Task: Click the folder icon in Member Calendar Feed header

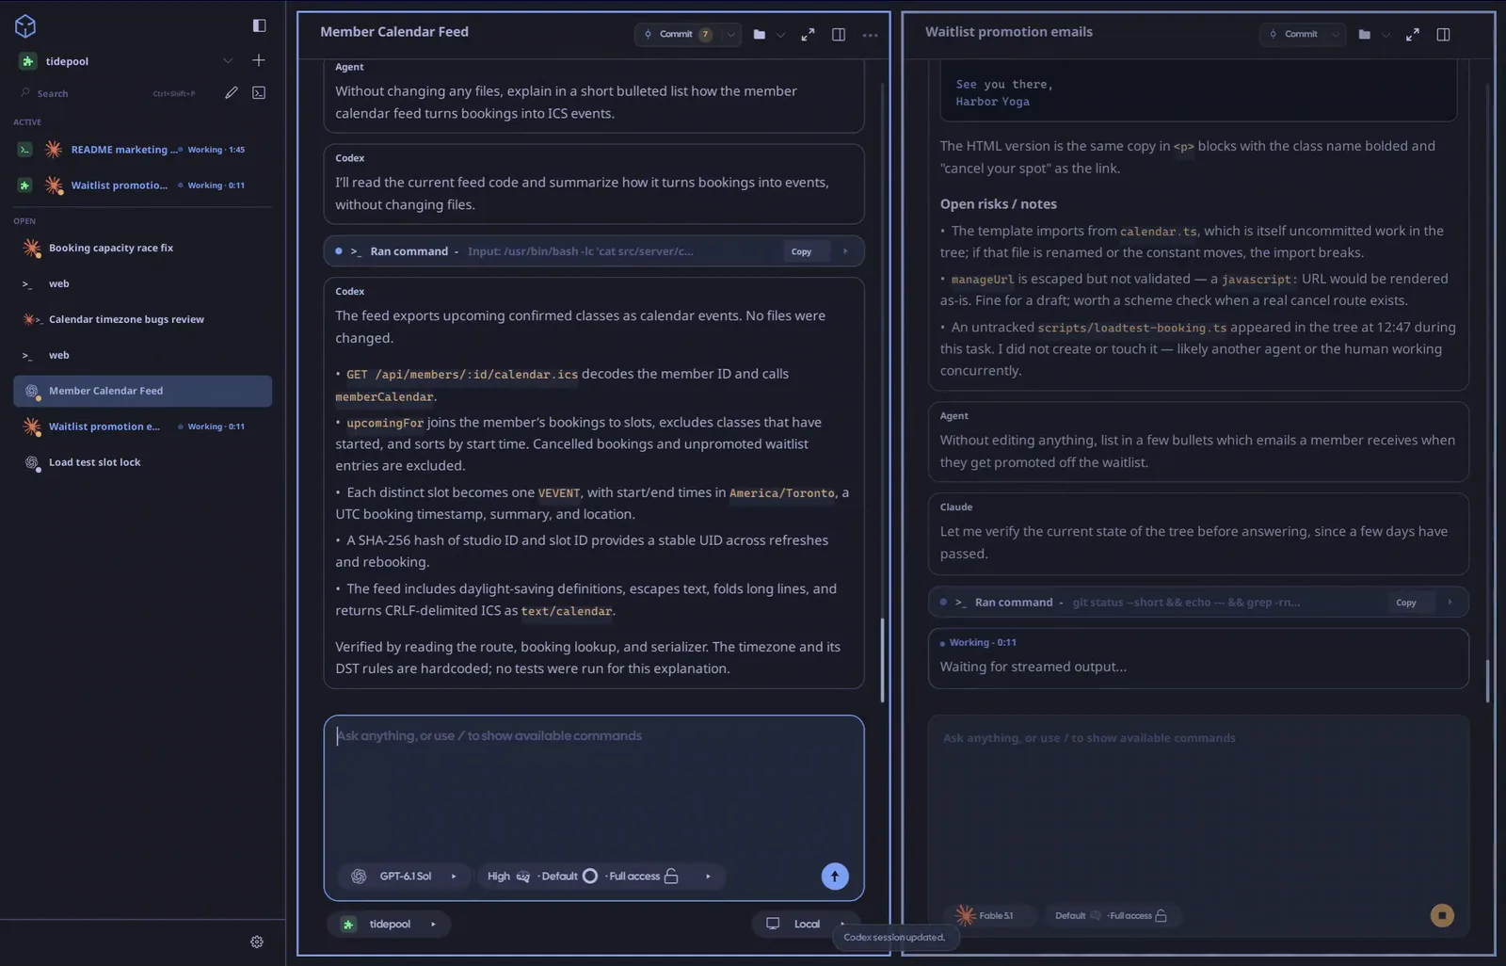Action: click(x=760, y=35)
